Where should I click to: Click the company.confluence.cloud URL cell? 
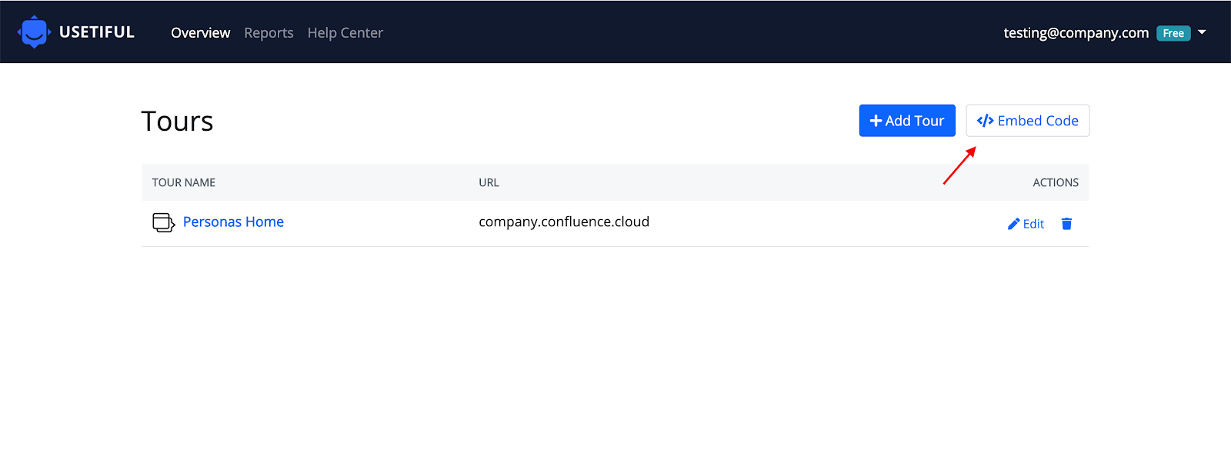pos(564,222)
